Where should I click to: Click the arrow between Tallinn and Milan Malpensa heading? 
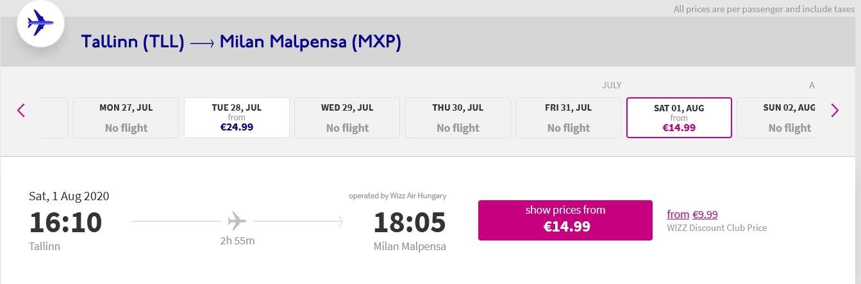tap(202, 43)
